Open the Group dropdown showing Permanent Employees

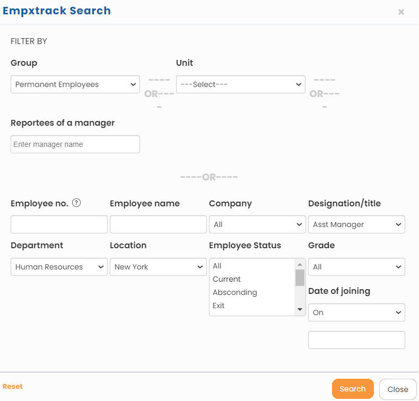tap(75, 84)
